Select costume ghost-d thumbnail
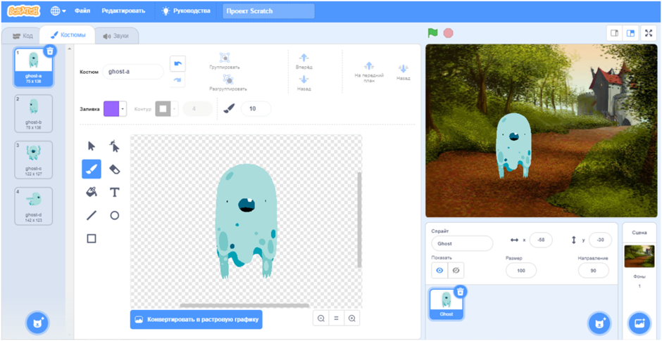This screenshot has width=662, height=341. tap(34, 206)
